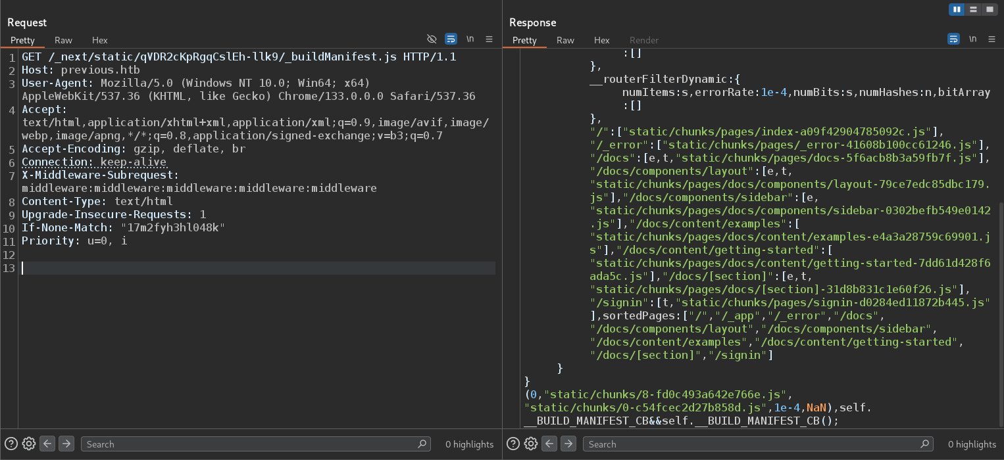Open response search settings gear
This screenshot has height=460, width=1004.
coord(531,444)
